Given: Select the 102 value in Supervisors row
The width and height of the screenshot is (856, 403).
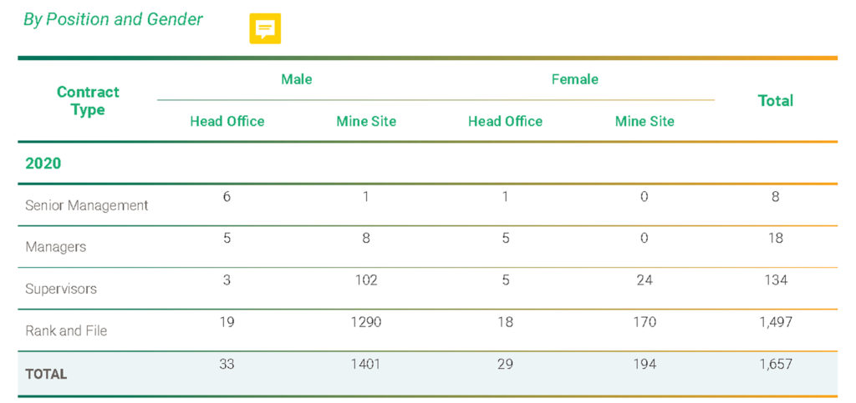Looking at the screenshot, I should point(365,280).
